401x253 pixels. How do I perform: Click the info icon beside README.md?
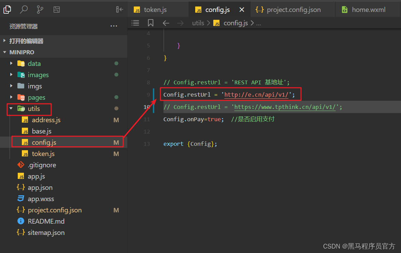[21, 221]
